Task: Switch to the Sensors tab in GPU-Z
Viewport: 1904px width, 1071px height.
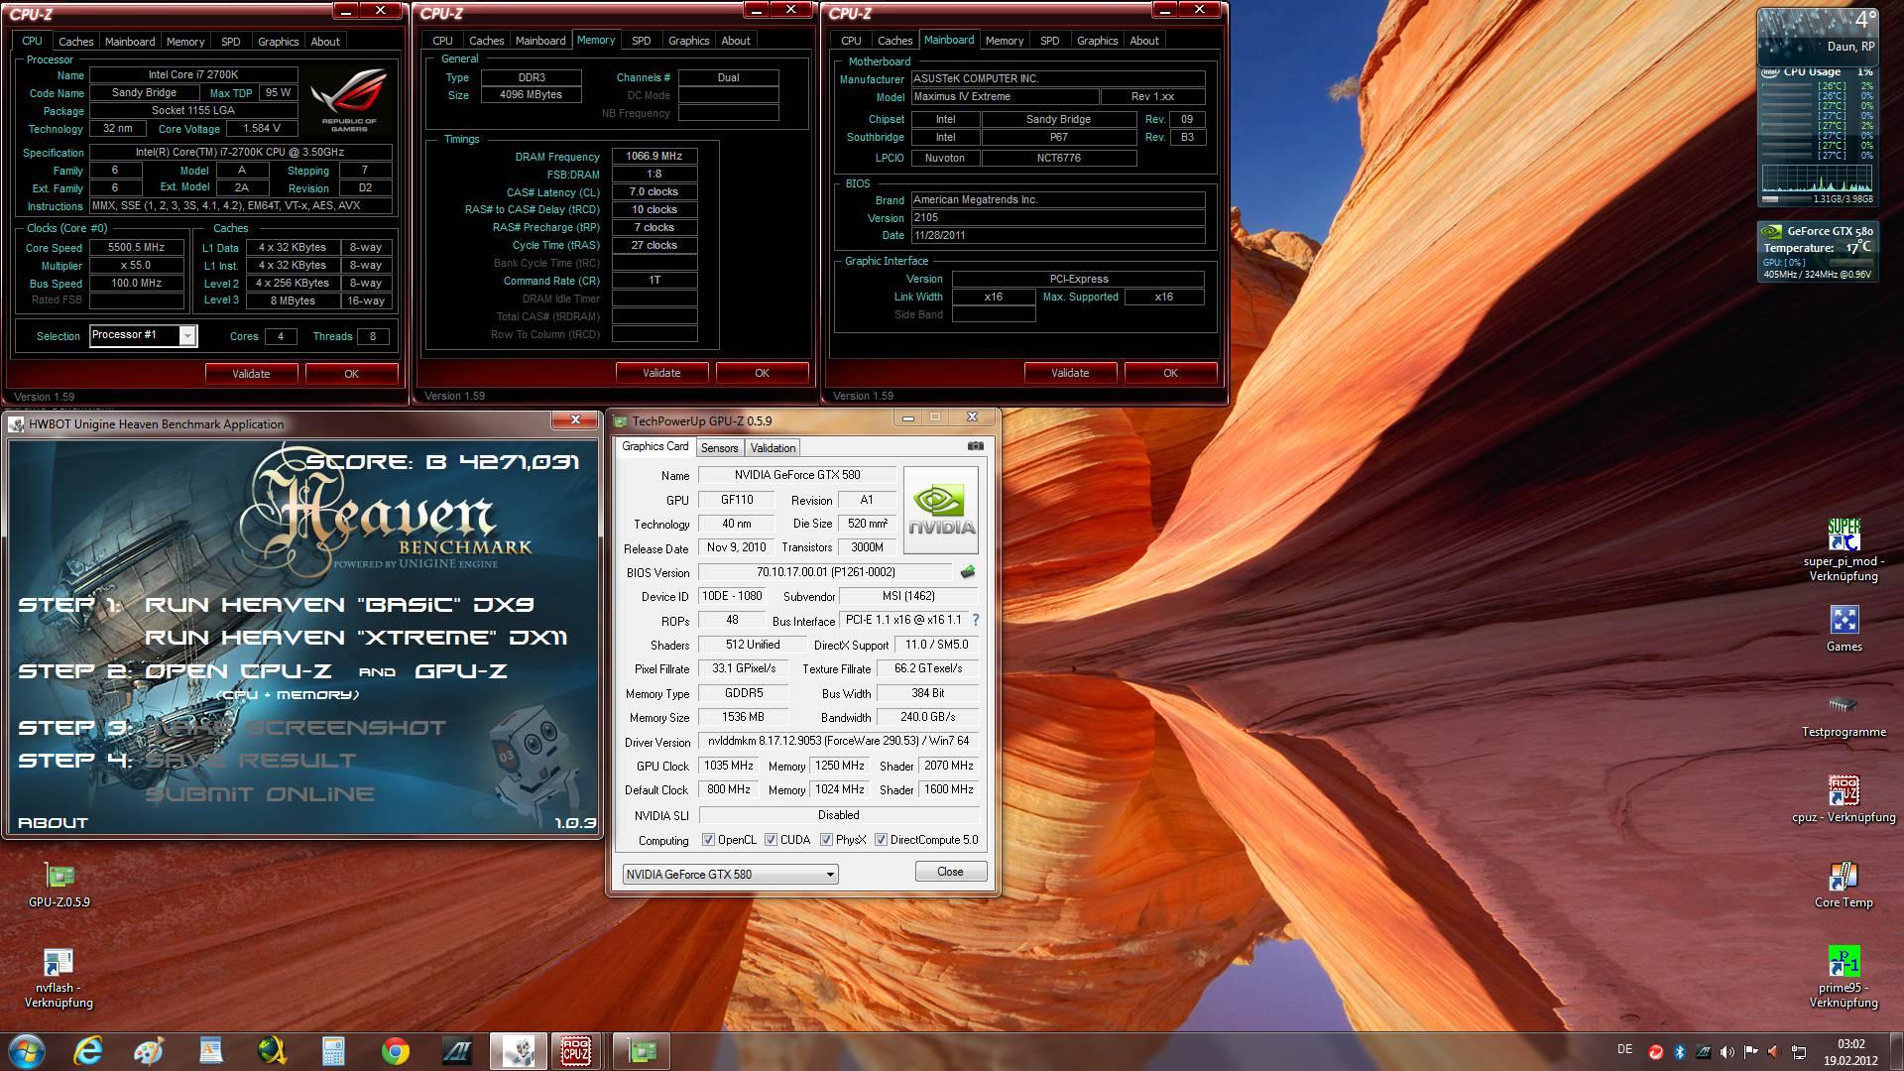Action: 719,447
